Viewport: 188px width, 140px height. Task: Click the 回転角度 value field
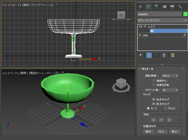pyautogui.click(x=169, y=76)
